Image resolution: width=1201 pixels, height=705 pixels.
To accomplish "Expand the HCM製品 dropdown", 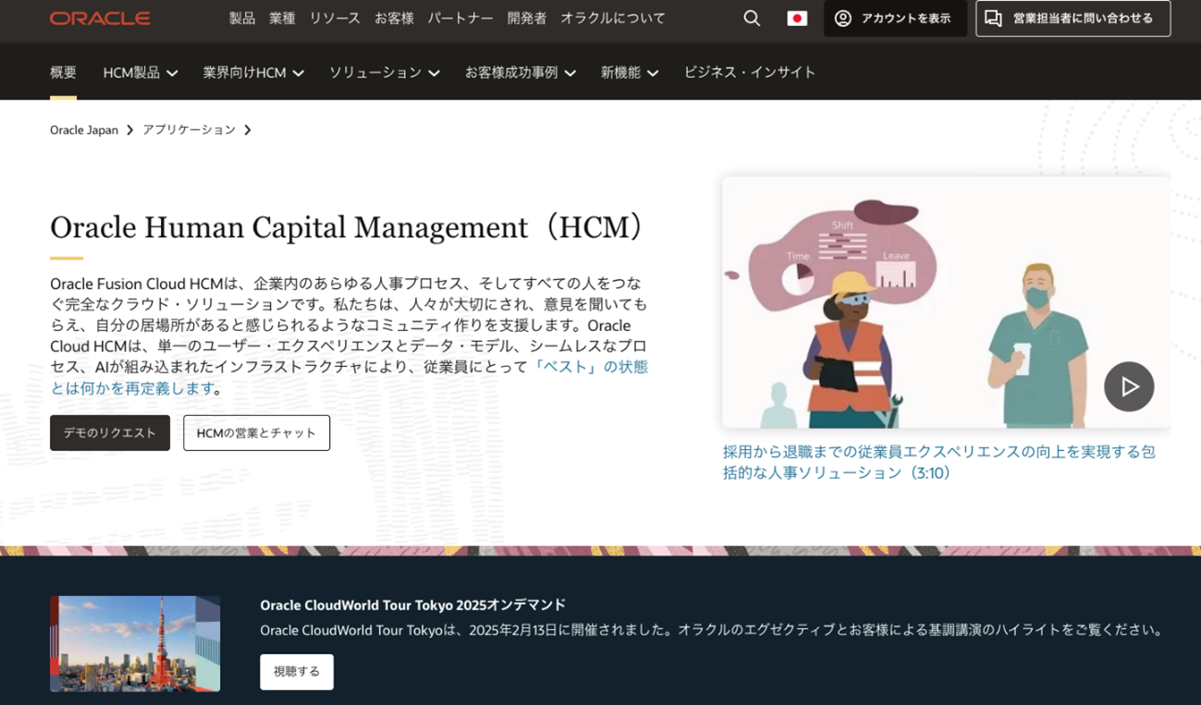I will pos(141,72).
